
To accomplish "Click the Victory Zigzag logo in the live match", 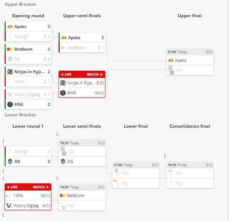I will click(9, 206).
